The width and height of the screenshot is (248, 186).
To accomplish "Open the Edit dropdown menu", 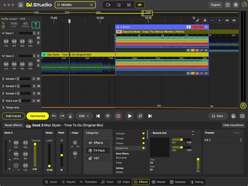I will (x=84, y=116).
